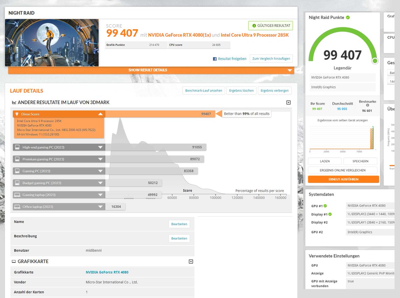Click Ergebnisse vom selben Gerät anzeigen

click(x=343, y=120)
